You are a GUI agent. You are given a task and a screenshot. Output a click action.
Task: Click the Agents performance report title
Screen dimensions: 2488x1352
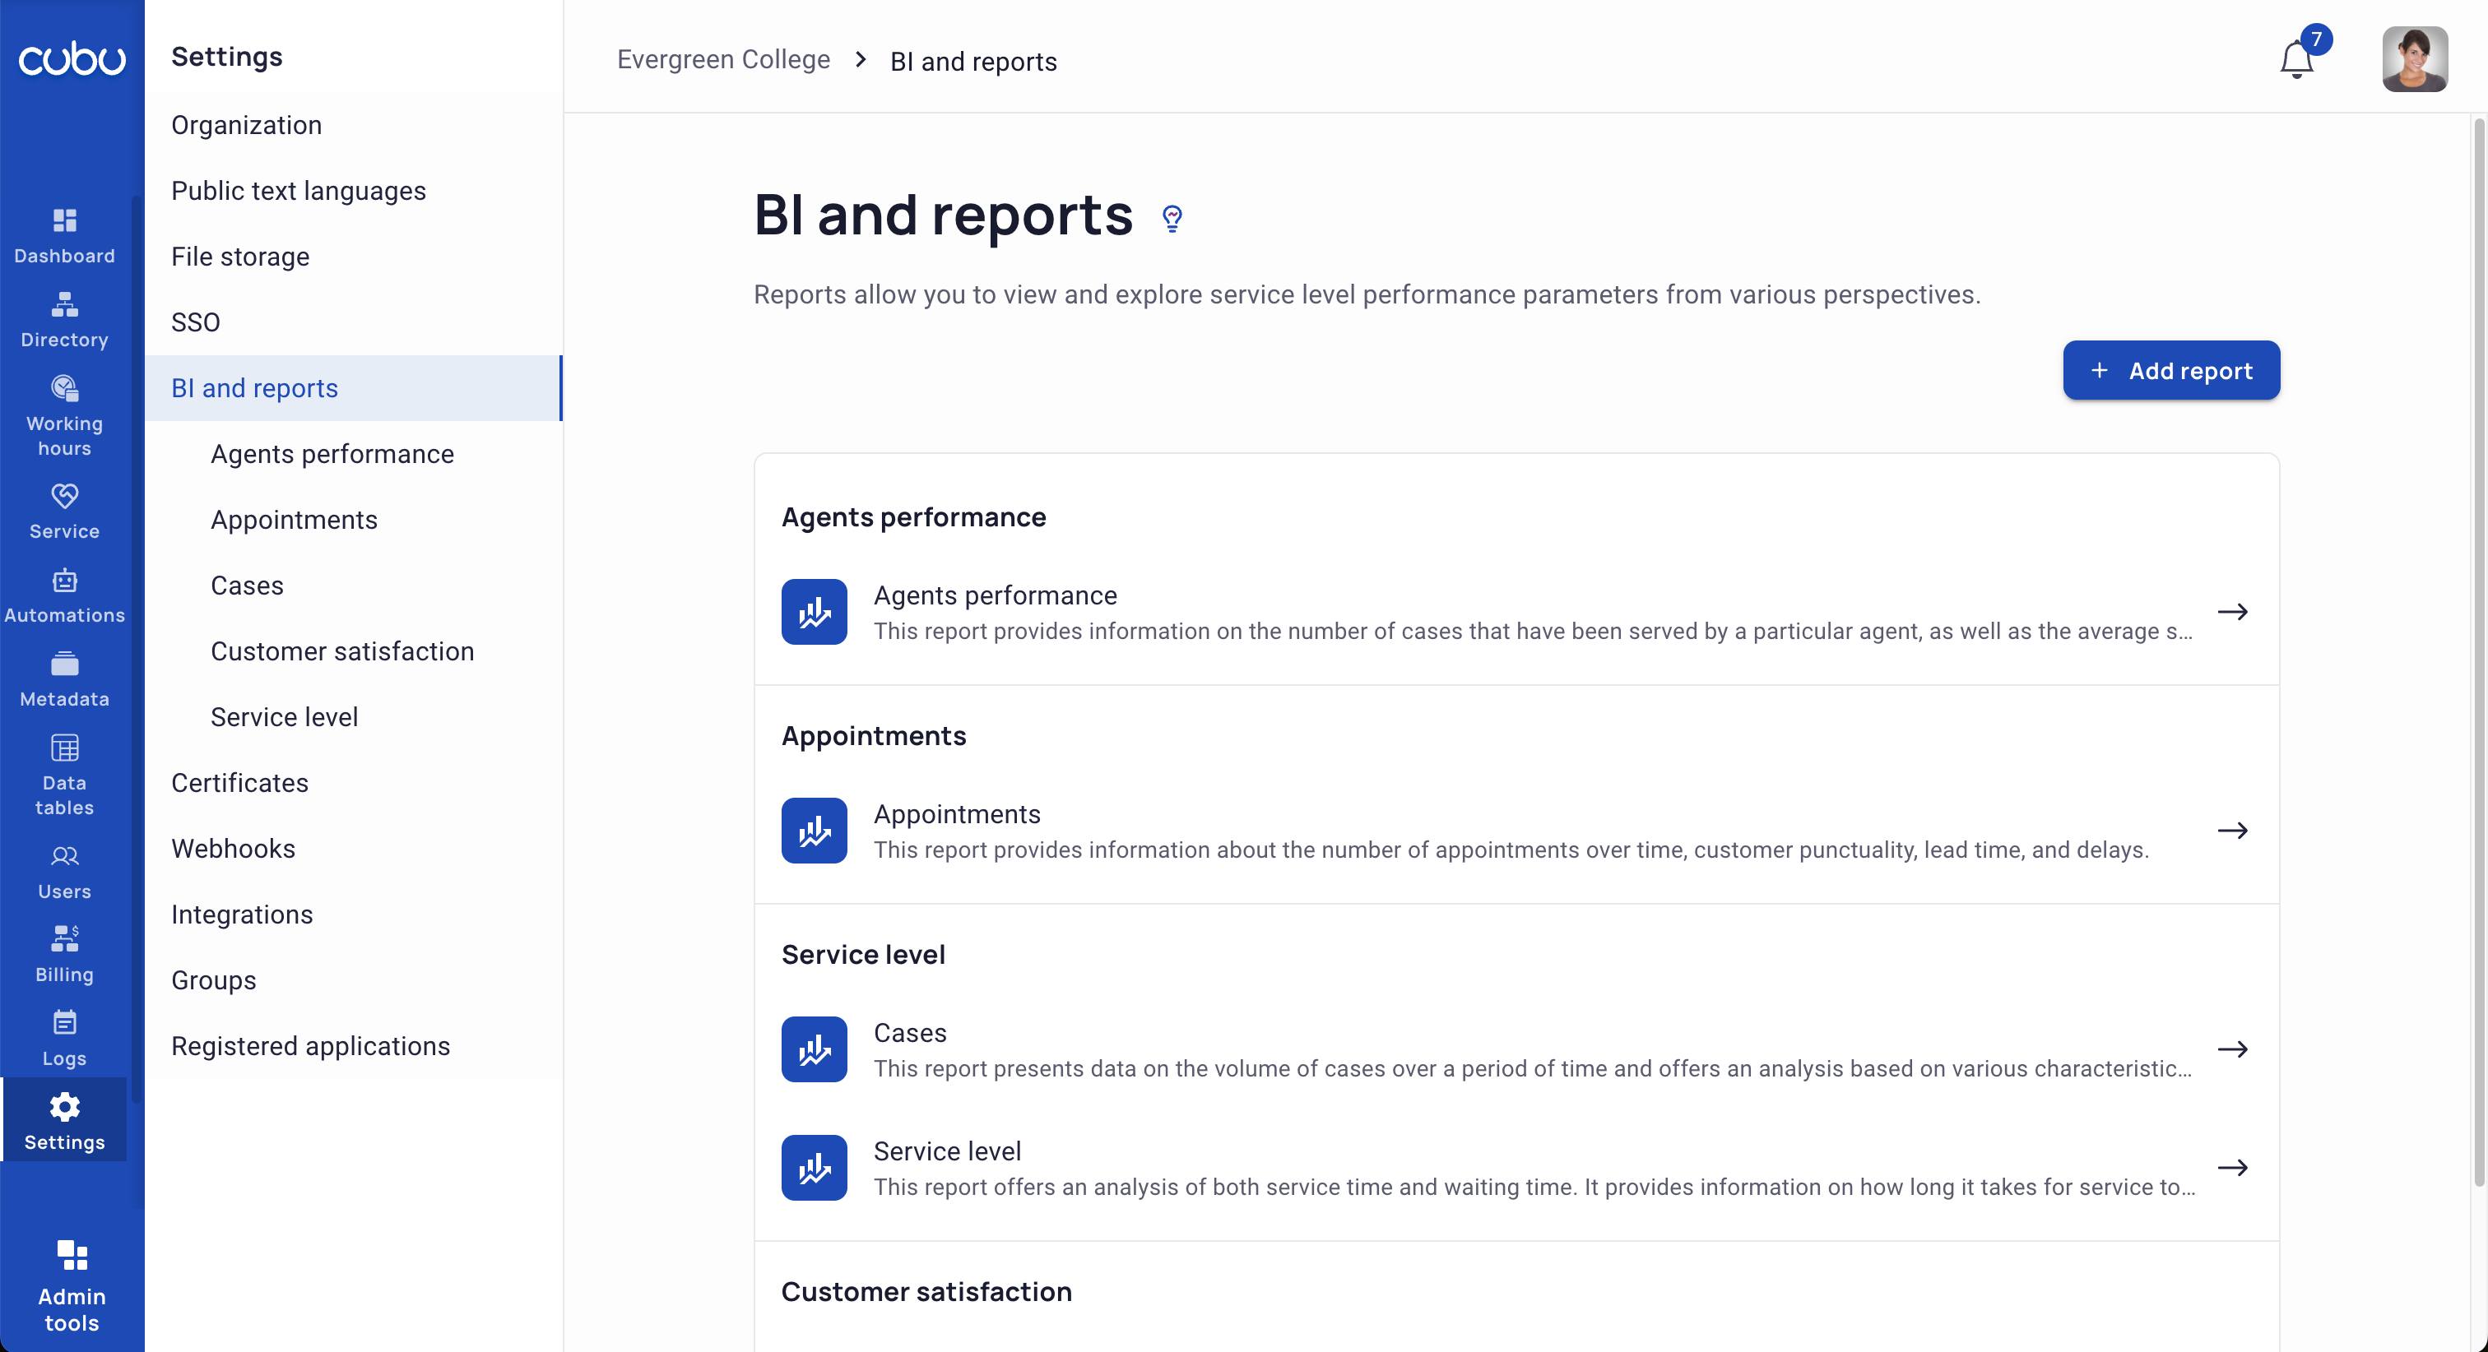click(x=995, y=596)
